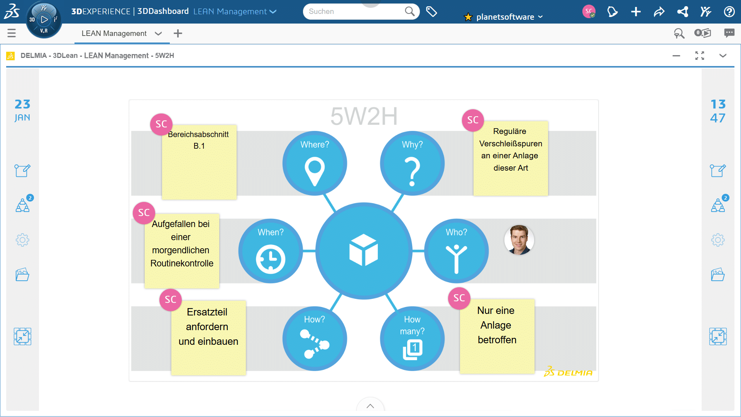Image resolution: width=741 pixels, height=417 pixels.
Task: Open the help question mark icon
Action: pyautogui.click(x=729, y=12)
